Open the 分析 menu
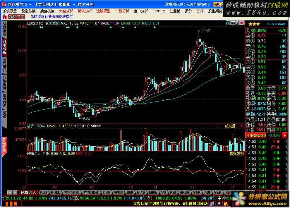This screenshot has width=290, height=208. coord(200,11)
